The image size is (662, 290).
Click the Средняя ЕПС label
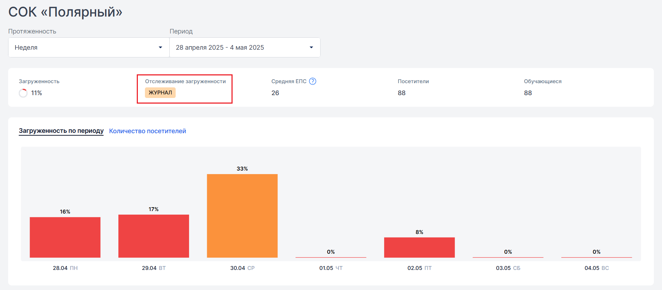(x=289, y=81)
